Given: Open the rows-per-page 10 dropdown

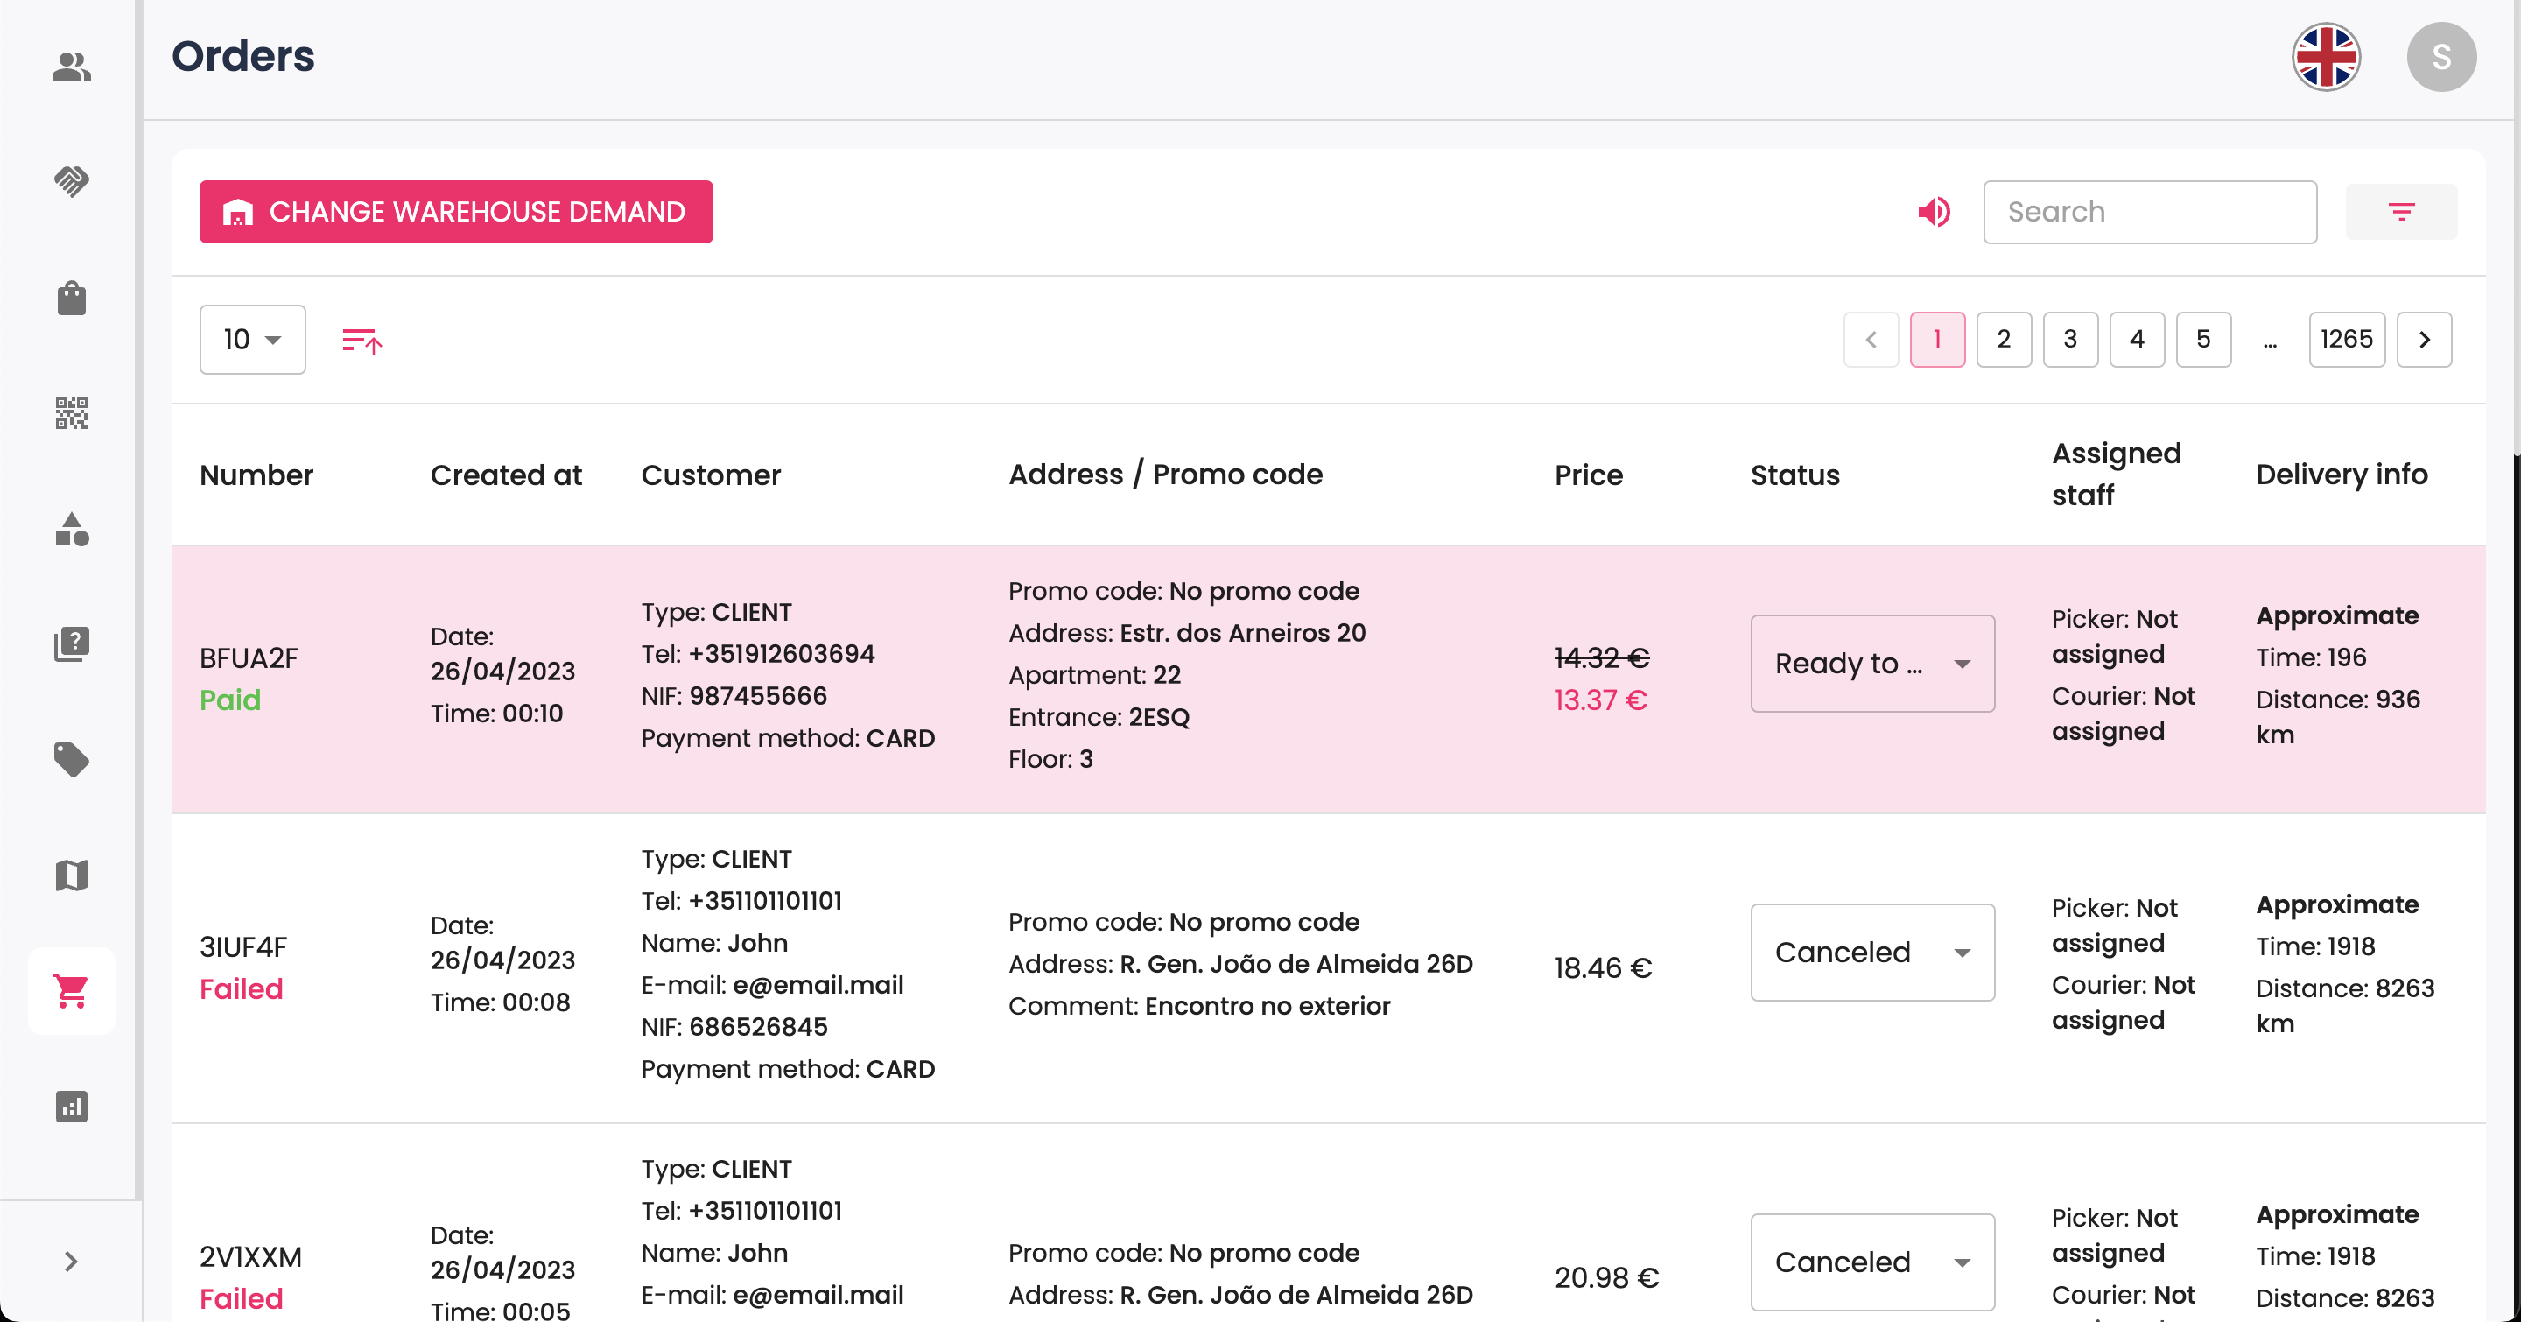Looking at the screenshot, I should point(252,340).
